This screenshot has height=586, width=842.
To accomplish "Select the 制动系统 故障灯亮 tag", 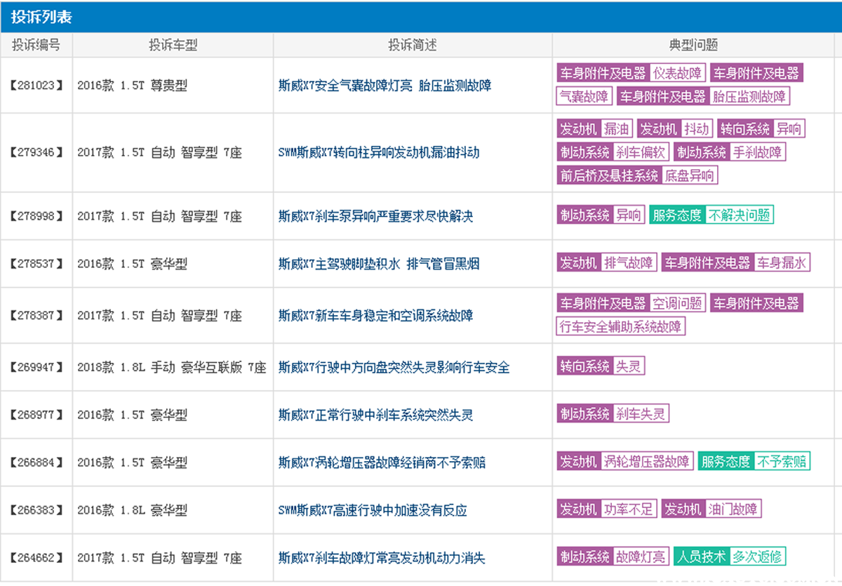I will [613, 557].
